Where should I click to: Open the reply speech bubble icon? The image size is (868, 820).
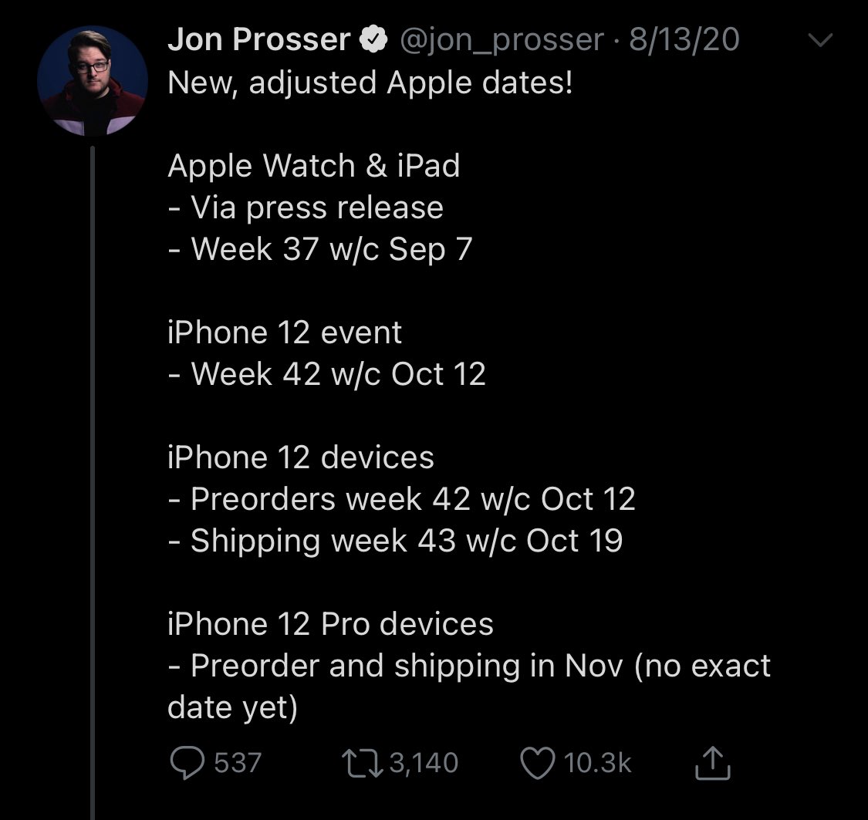point(187,762)
